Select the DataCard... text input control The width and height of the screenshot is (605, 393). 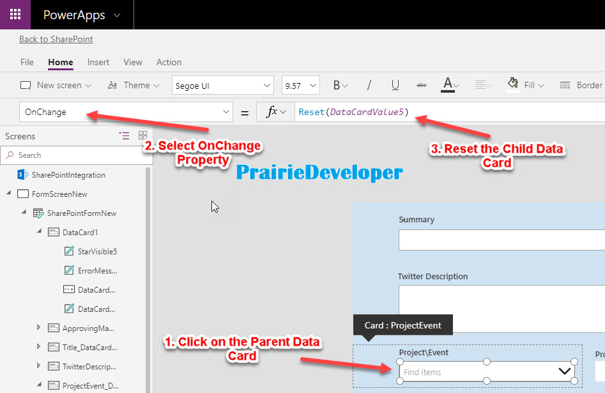click(96, 290)
